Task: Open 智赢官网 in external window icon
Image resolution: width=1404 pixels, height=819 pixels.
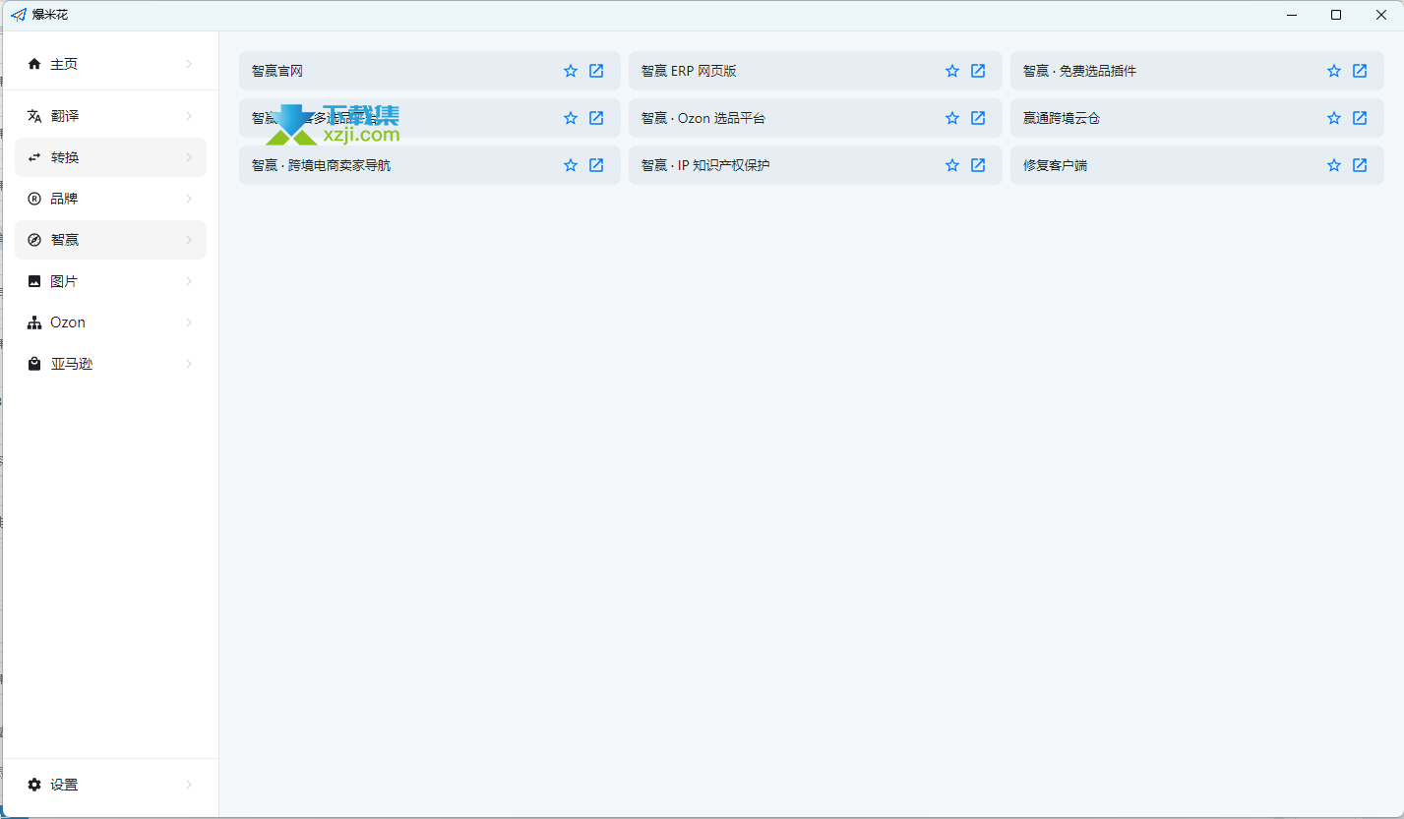Action: pyautogui.click(x=596, y=71)
